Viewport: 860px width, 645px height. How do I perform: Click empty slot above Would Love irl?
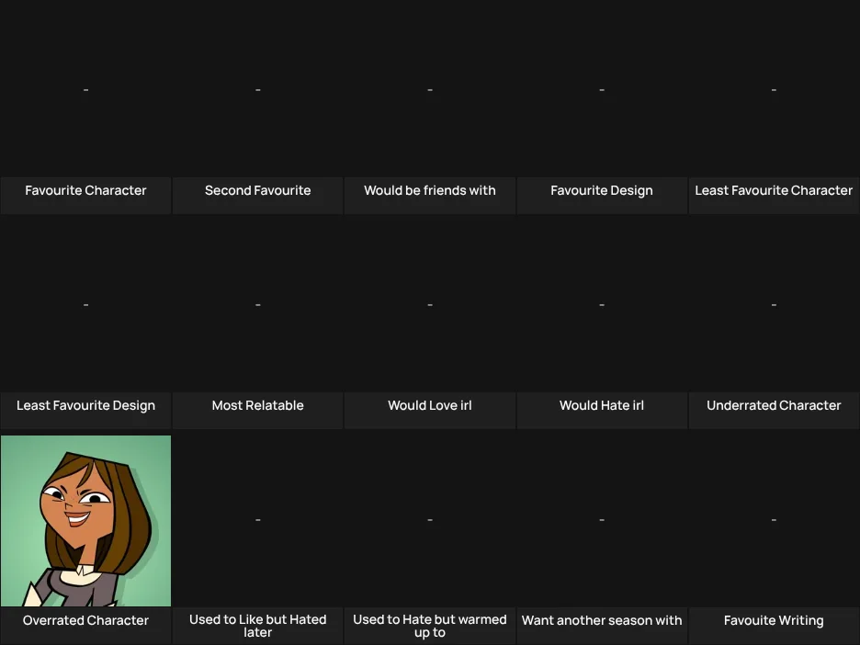point(430,304)
